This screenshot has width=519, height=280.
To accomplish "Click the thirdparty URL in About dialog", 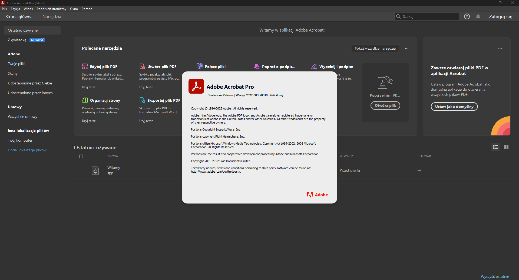I will 216,172.
